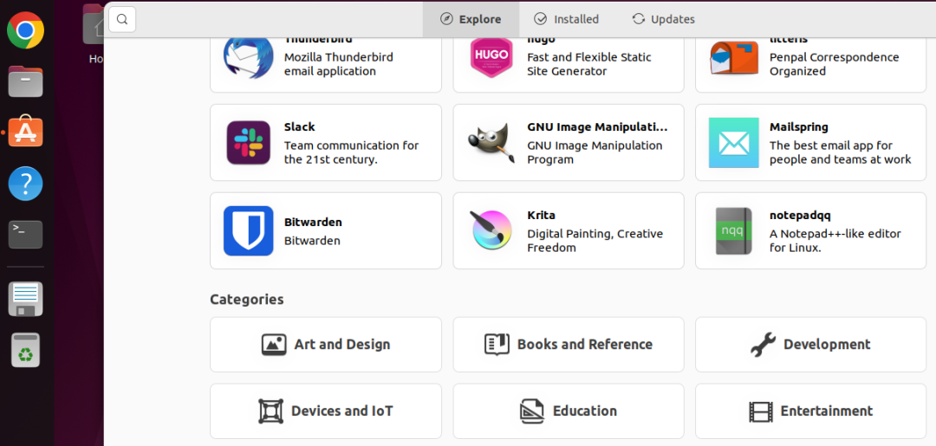This screenshot has width=936, height=446.
Task: Click the orange mailbox Penpal icon
Action: 734,58
